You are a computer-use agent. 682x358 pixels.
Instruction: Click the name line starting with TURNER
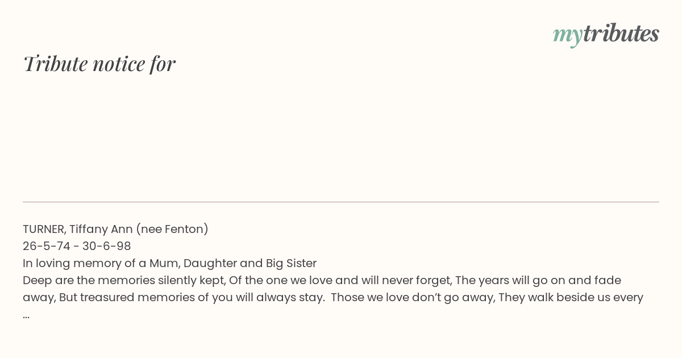pos(115,229)
